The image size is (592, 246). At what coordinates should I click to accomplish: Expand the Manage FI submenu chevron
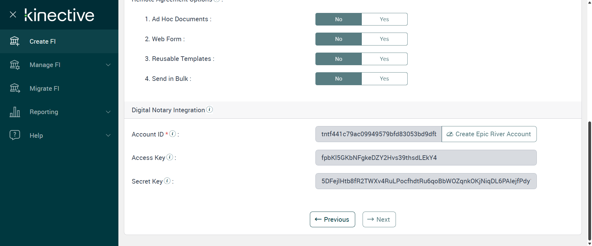click(108, 65)
